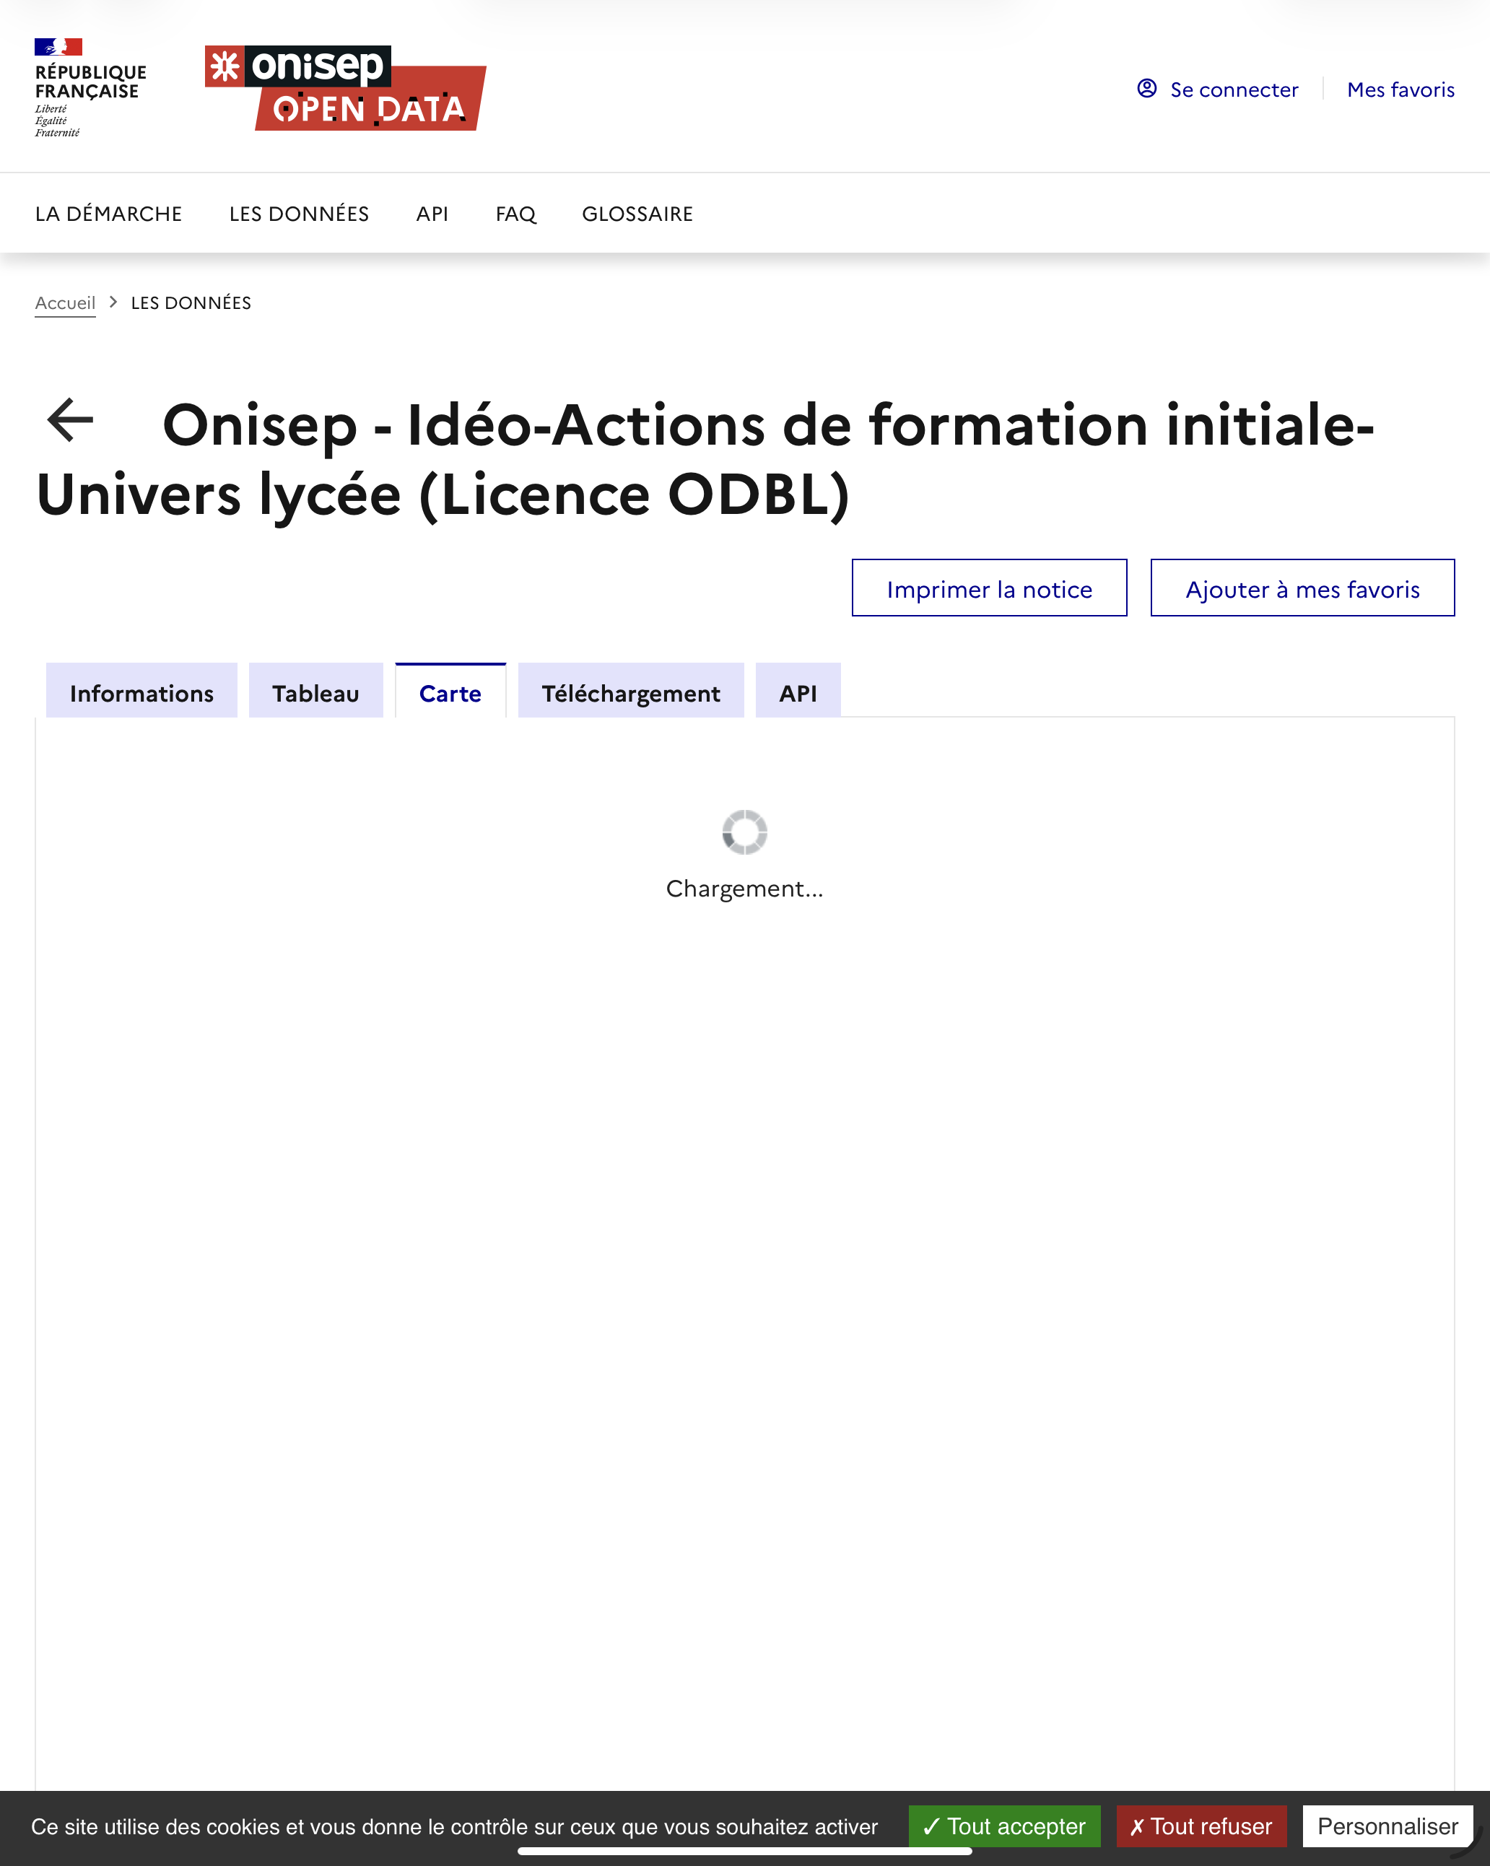Click the back arrow icon beside title
This screenshot has width=1490, height=1866.
69,421
